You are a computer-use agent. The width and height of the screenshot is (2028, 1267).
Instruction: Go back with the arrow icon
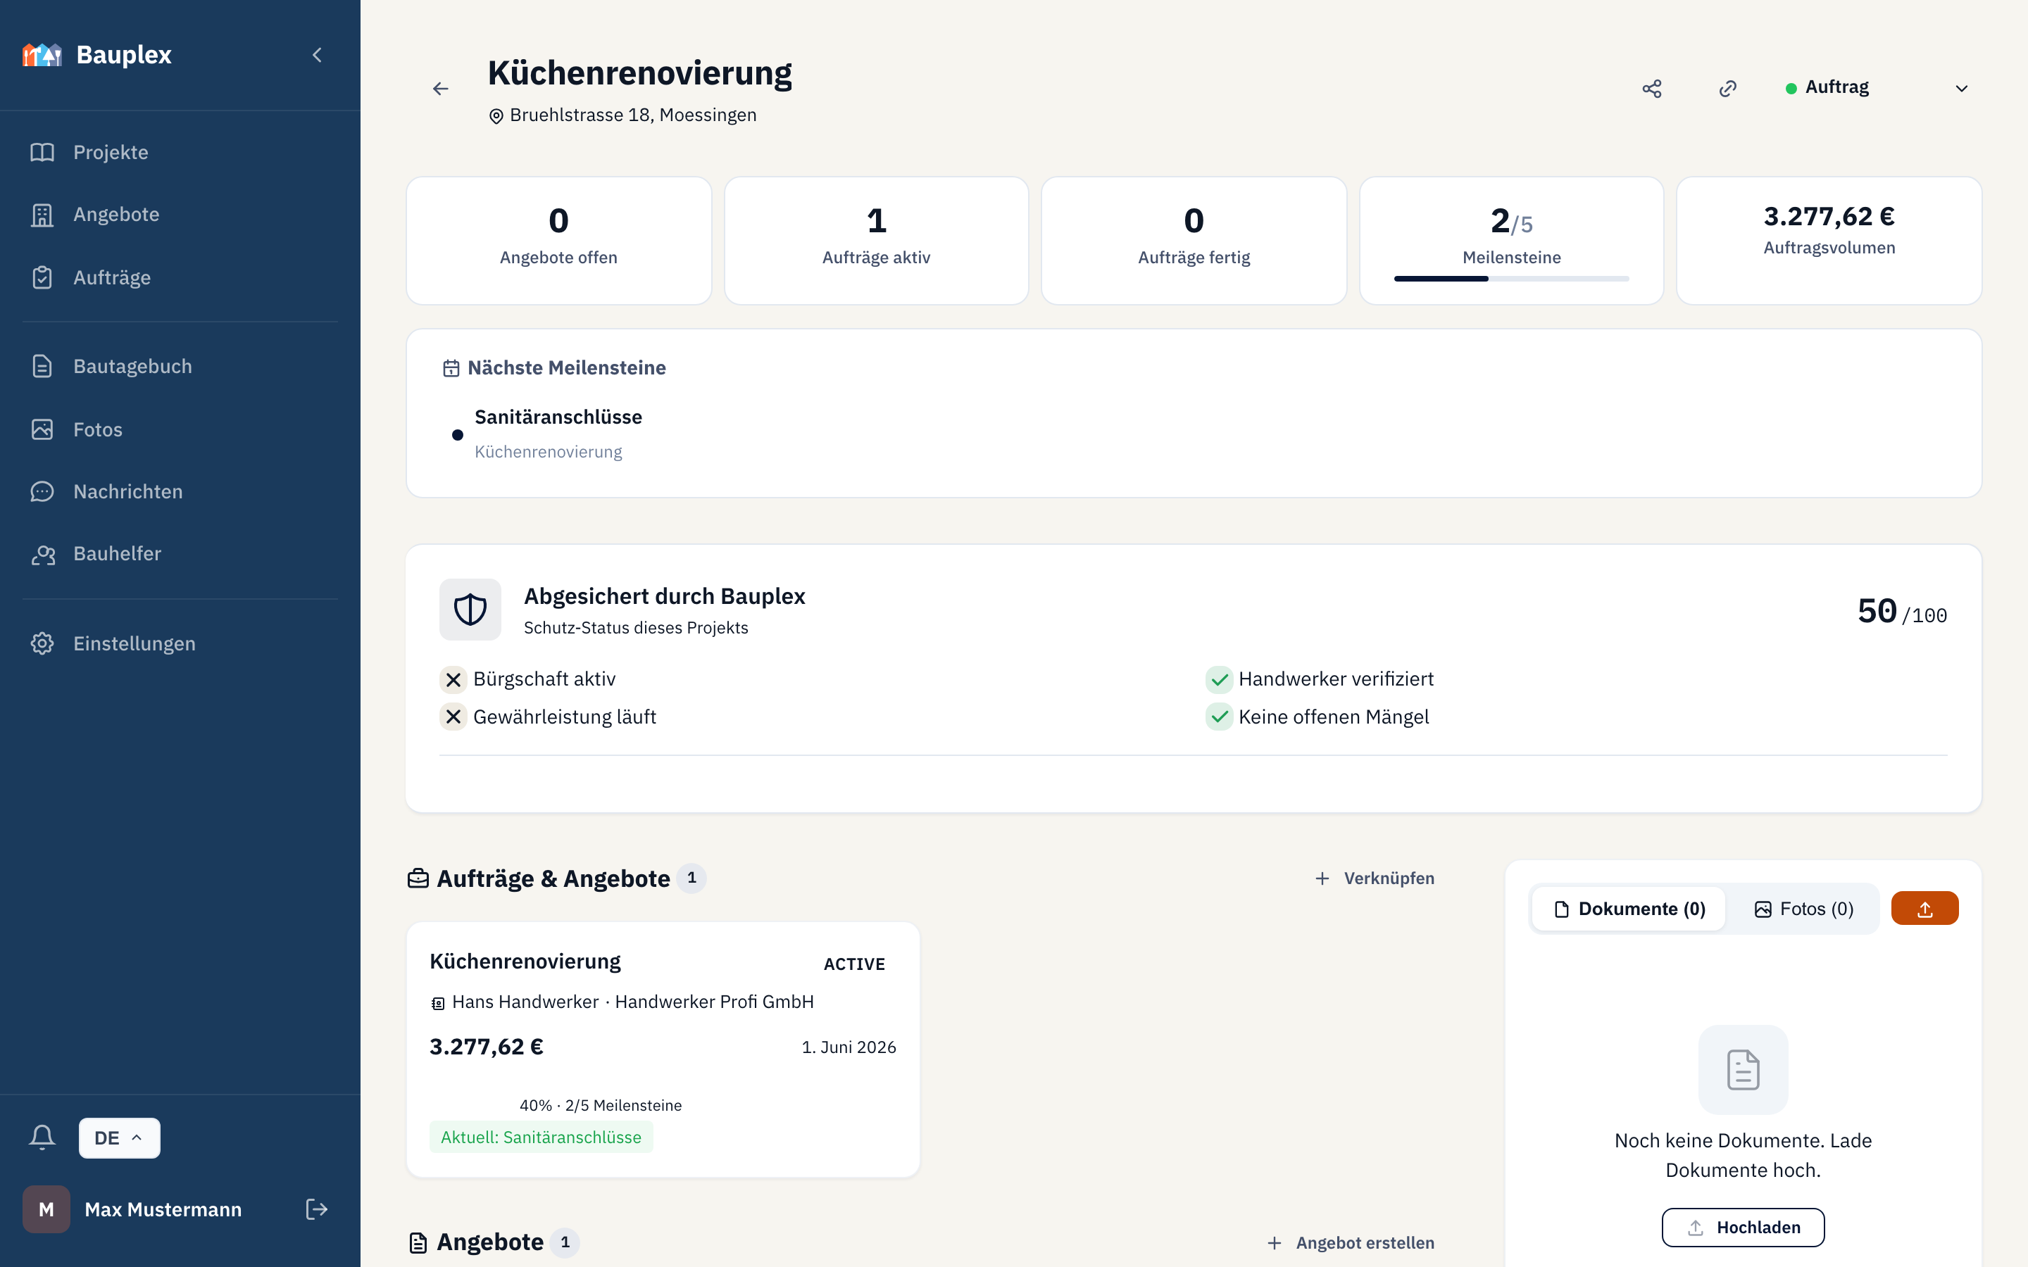tap(441, 88)
